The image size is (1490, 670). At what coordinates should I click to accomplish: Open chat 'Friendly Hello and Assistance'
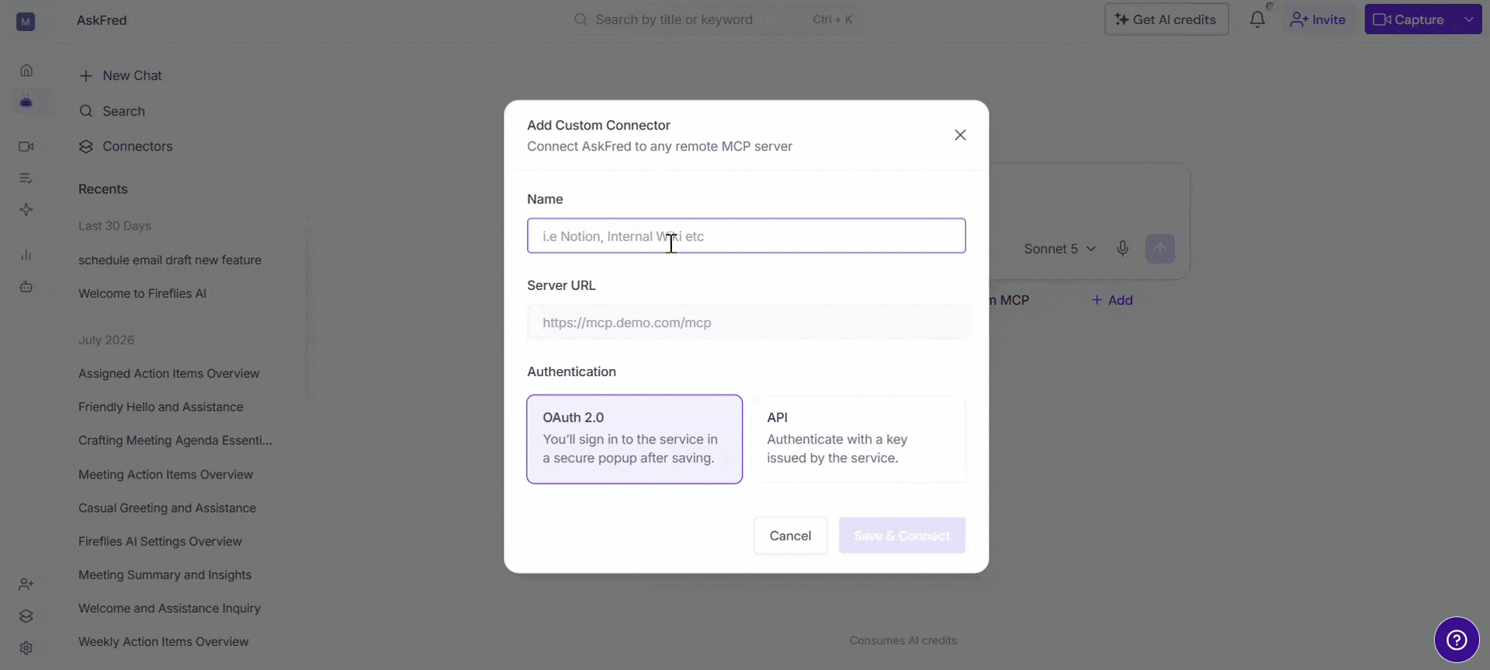click(x=161, y=407)
